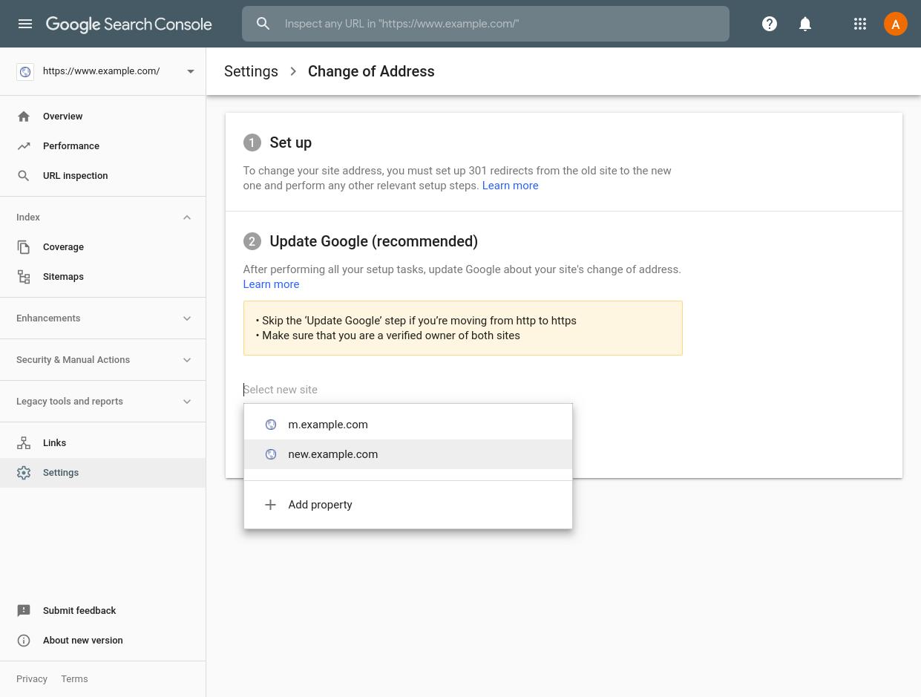Click the plus icon on Add property
Screen dimensions: 921x697
coord(270,505)
